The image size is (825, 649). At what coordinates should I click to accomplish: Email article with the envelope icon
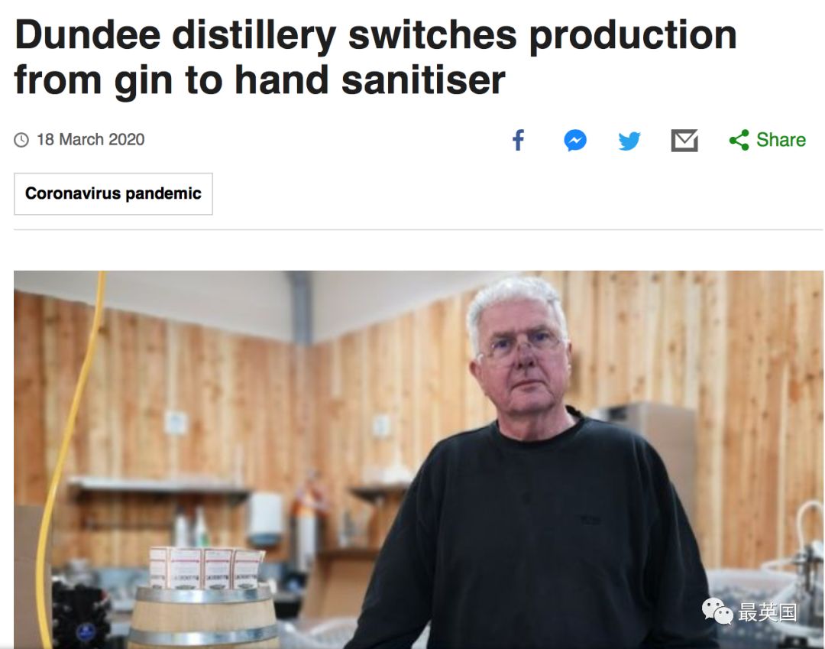[684, 141]
